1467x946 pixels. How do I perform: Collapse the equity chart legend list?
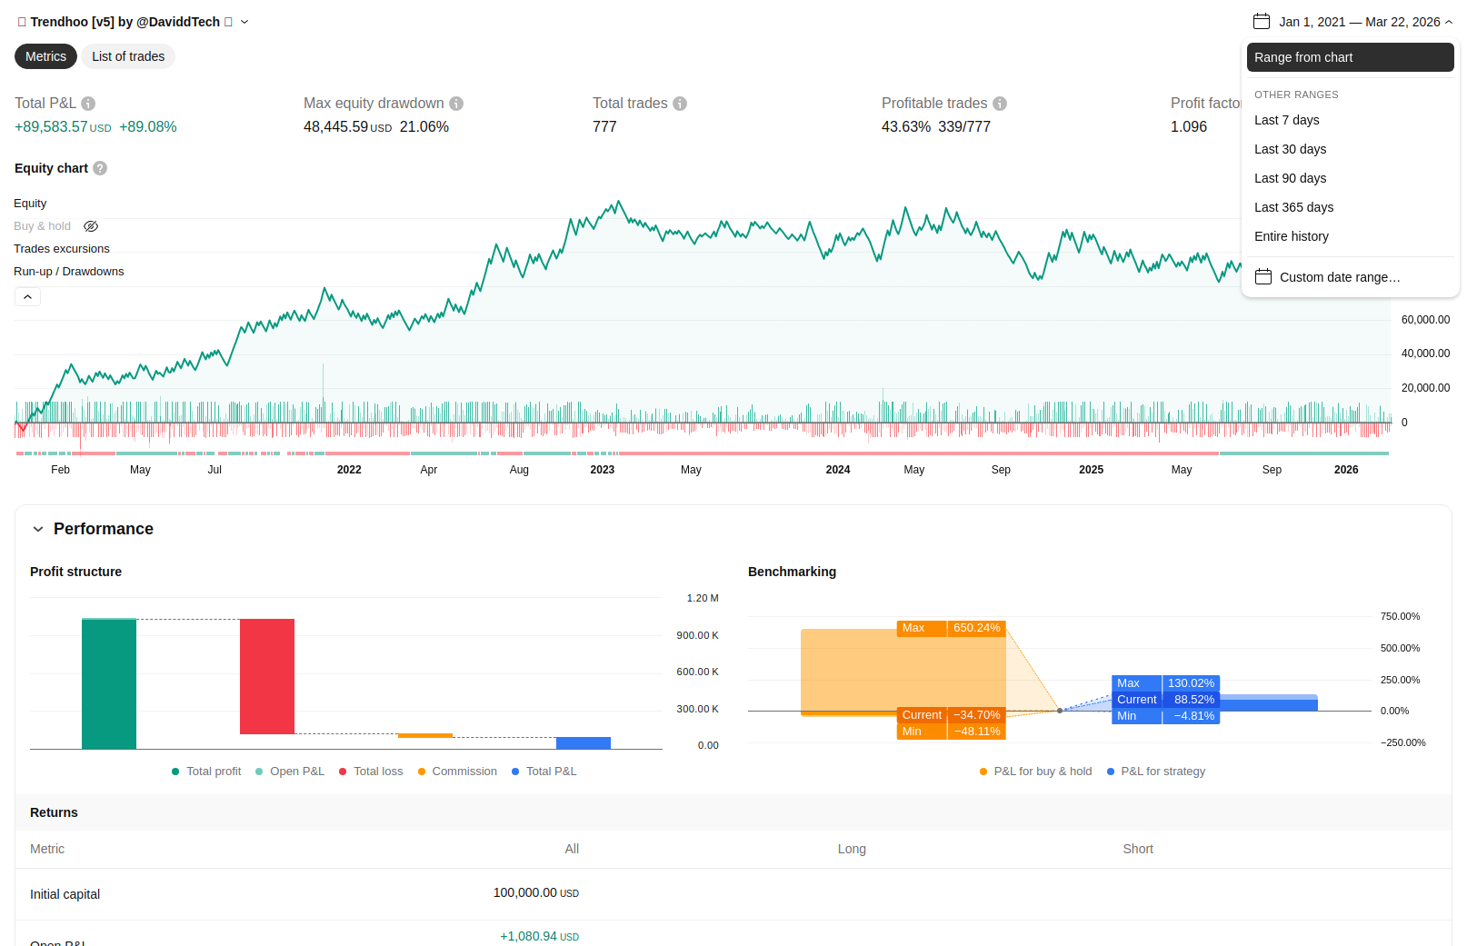tap(27, 297)
